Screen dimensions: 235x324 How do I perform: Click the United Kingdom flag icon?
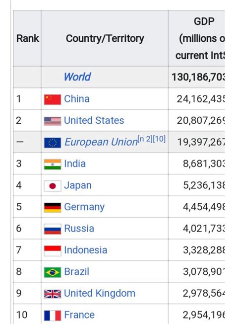coord(53,294)
